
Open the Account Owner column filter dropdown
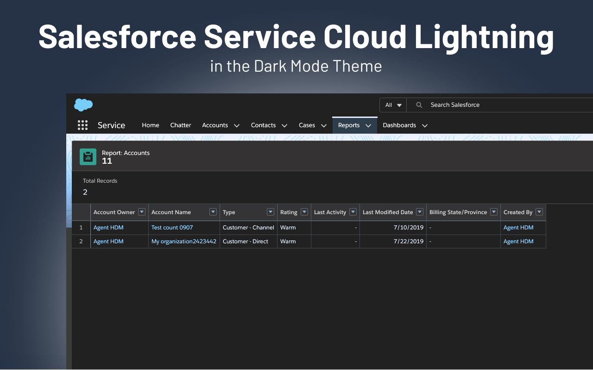pyautogui.click(x=141, y=212)
